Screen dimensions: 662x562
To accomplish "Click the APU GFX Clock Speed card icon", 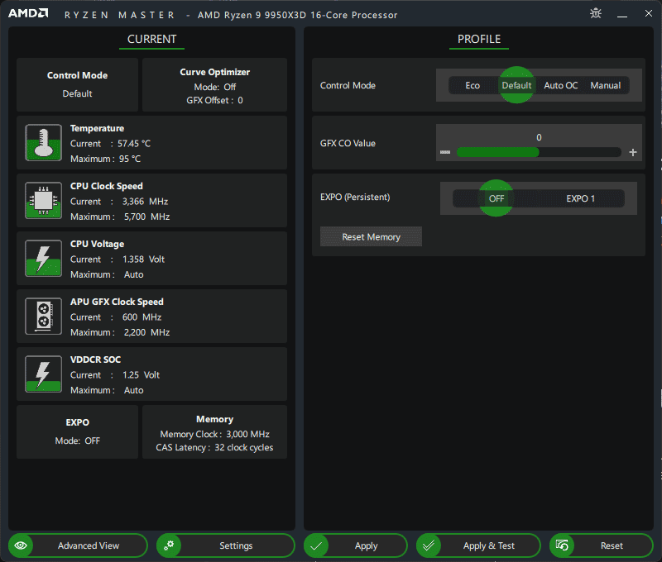I will 44,316.
